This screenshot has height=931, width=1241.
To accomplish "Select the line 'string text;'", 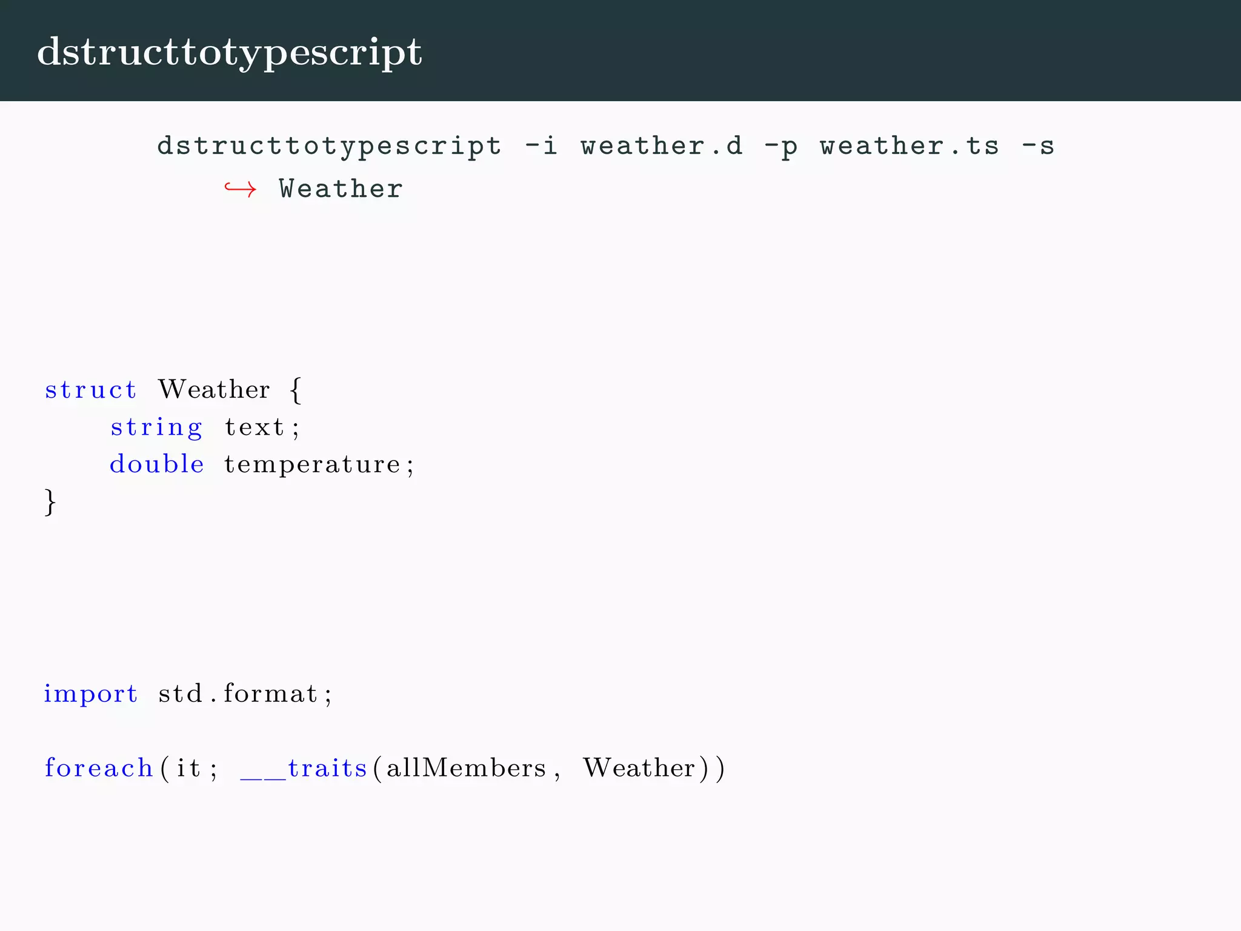I will coord(205,428).
